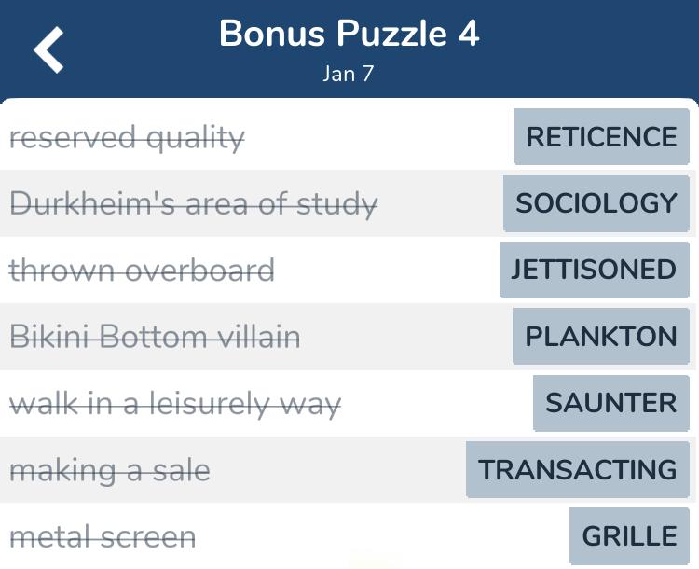This screenshot has width=699, height=569.
Task: Tap the SOCIOLOGY answer tile
Action: (x=596, y=203)
